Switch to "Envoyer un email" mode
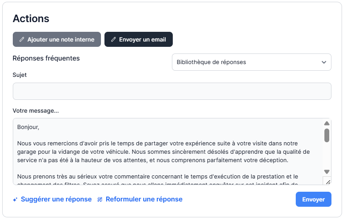The height and width of the screenshot is (220, 346). tap(138, 39)
